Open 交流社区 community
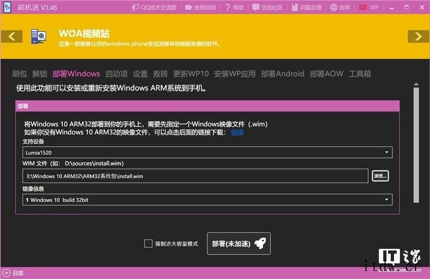This screenshot has height=279, width=430. click(x=267, y=8)
